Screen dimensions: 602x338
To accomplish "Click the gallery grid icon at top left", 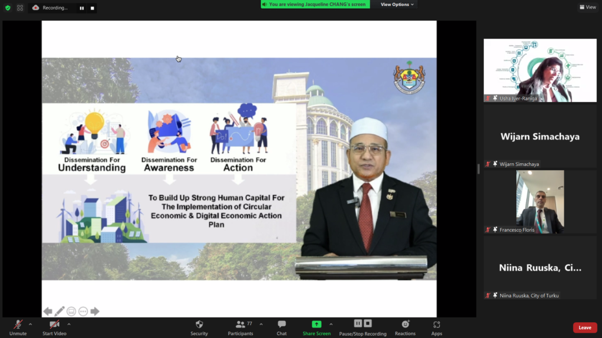I will pos(20,8).
